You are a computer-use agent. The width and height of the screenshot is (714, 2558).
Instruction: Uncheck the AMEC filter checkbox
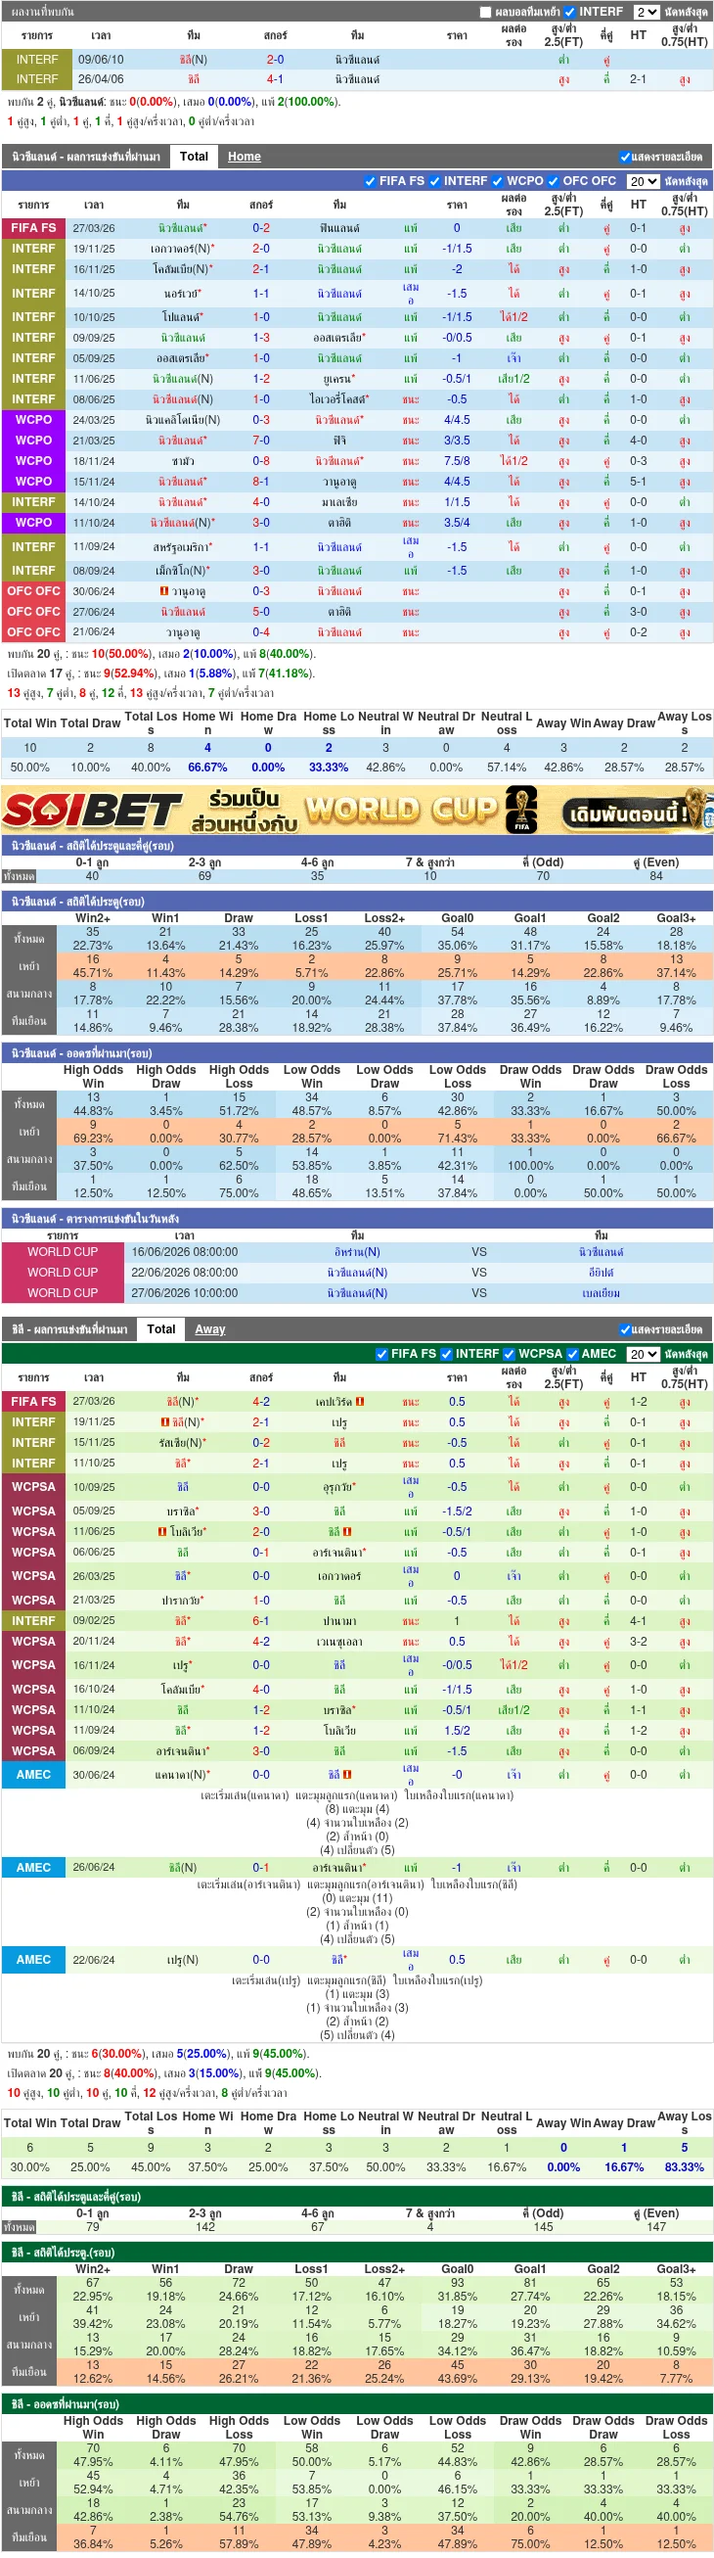(572, 1354)
